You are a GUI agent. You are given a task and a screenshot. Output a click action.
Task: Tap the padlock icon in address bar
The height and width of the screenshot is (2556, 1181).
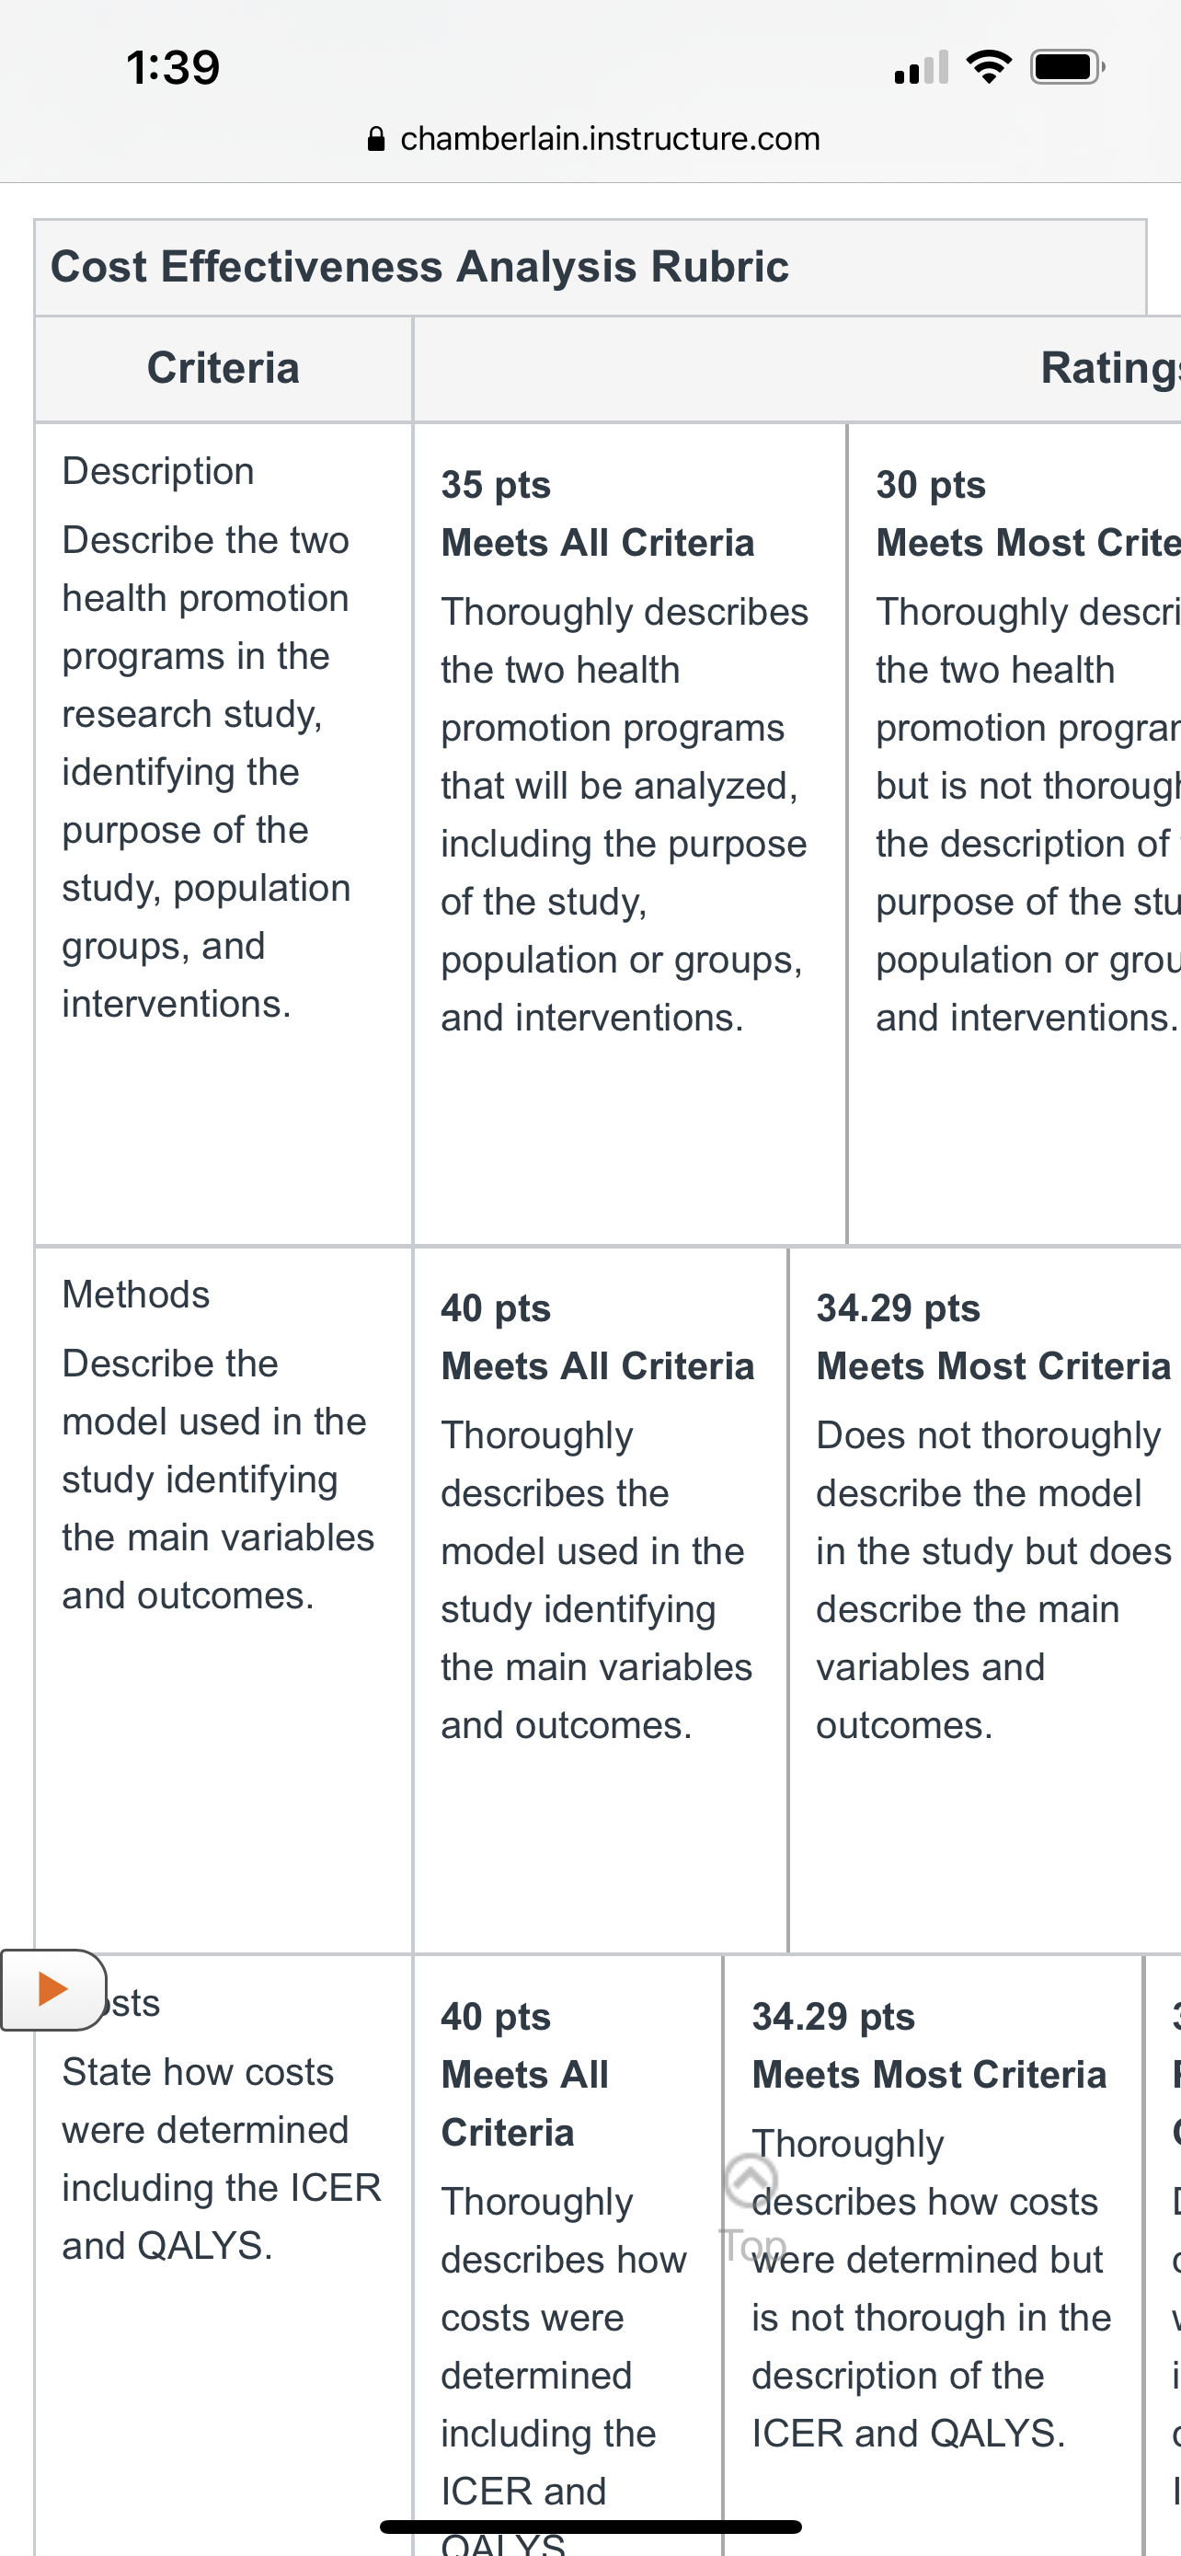(x=376, y=138)
